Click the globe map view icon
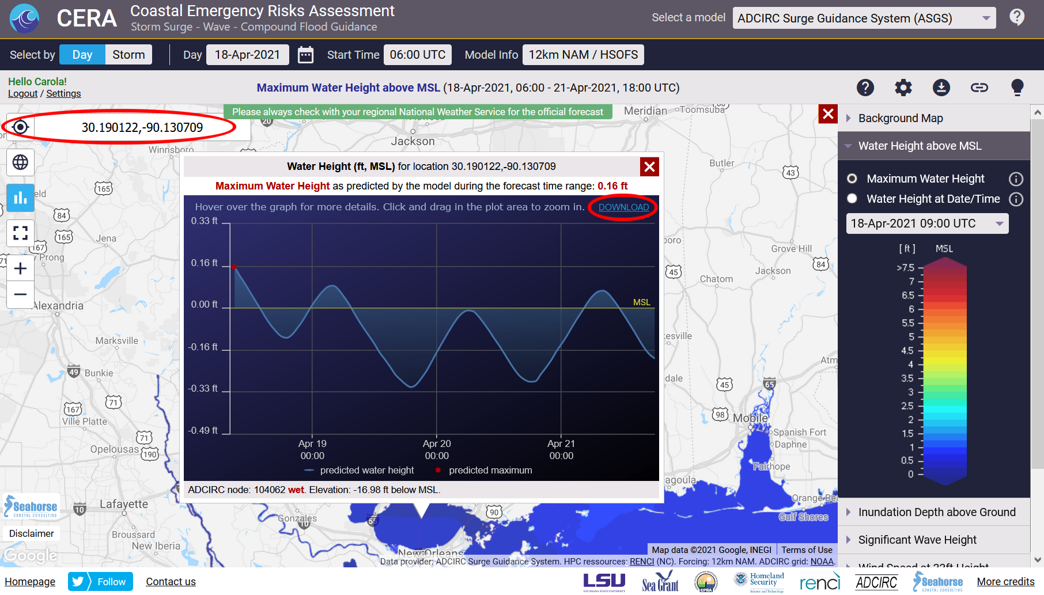1044x595 pixels. (20, 162)
